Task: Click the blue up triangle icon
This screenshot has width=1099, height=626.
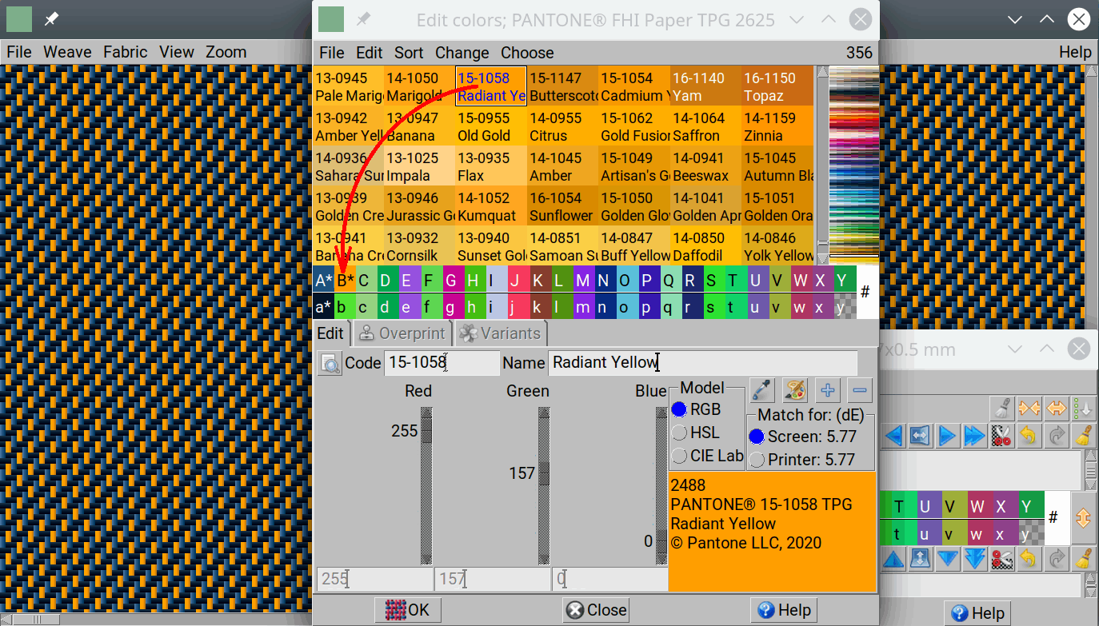Action: click(893, 558)
